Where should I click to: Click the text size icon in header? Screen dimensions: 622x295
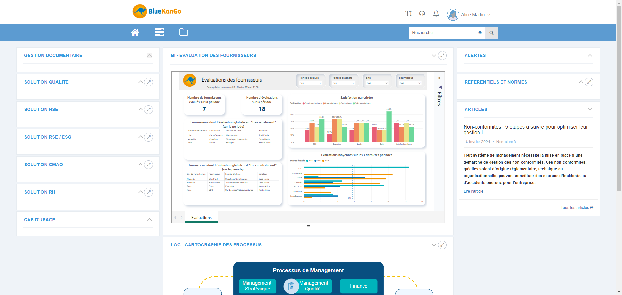pyautogui.click(x=408, y=13)
